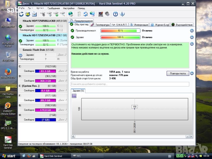Click the globe icon in the toolbar
Viewport: 212px width, 159px height.
pyautogui.click(x=71, y=14)
